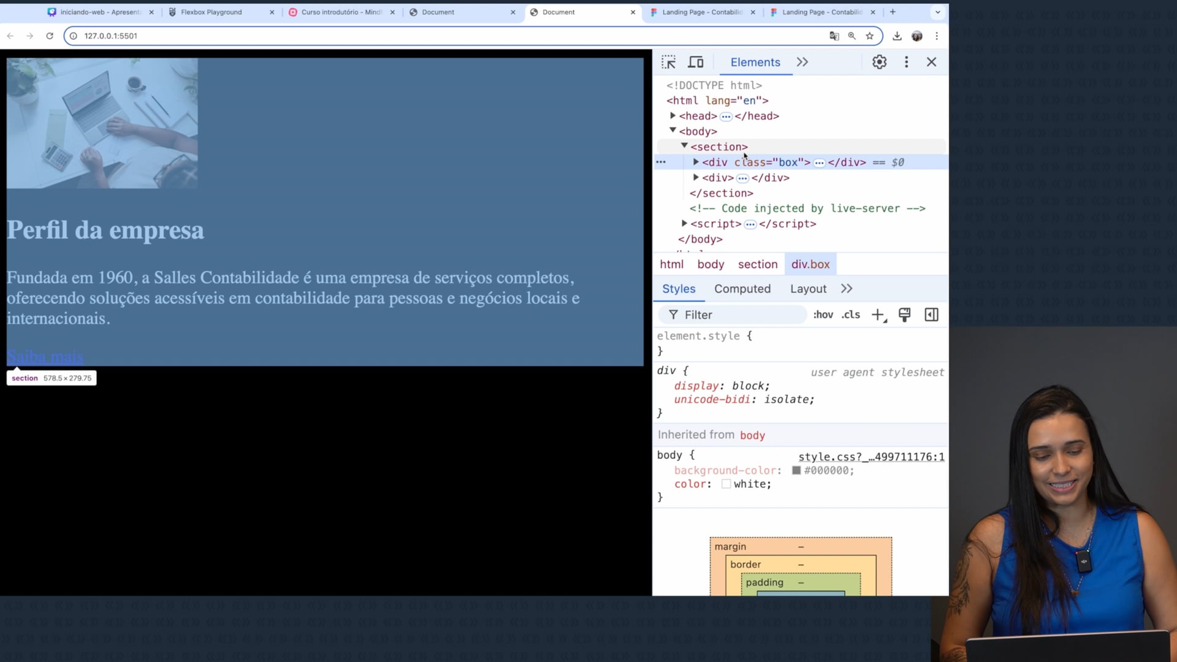This screenshot has width=1177, height=662.
Task: Switch to the Computed tab
Action: point(742,289)
